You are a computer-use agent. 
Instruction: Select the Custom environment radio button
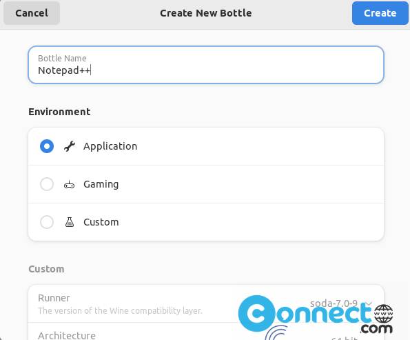pyautogui.click(x=47, y=222)
